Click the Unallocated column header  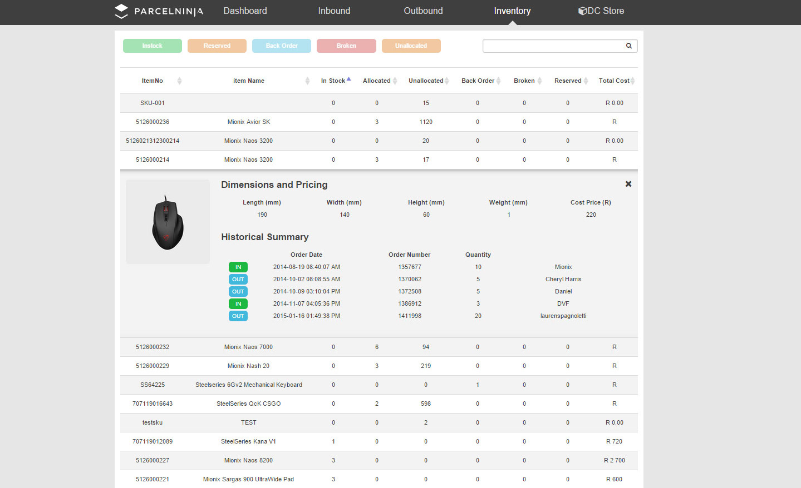pos(426,81)
